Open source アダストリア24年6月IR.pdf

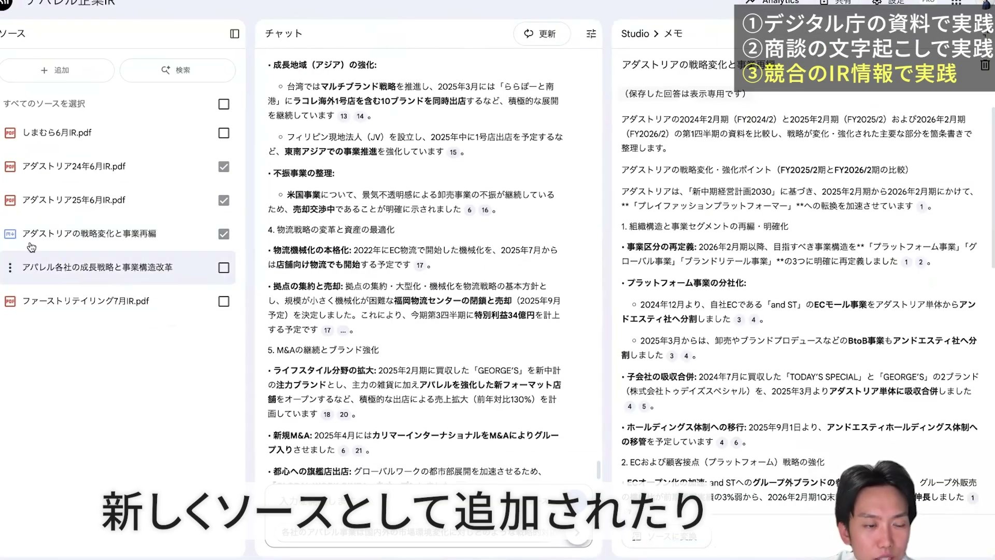74,166
